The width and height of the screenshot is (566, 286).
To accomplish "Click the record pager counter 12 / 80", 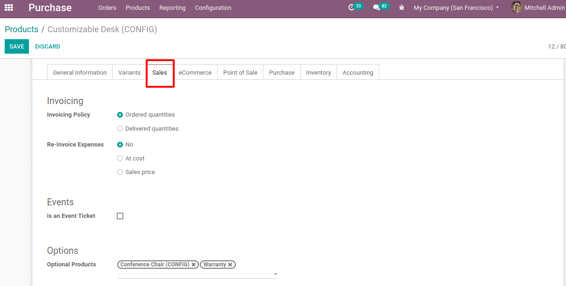I will (x=557, y=47).
